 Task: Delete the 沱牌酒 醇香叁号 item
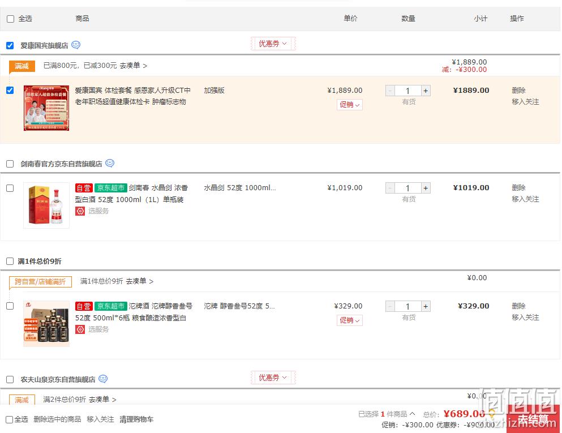click(518, 306)
